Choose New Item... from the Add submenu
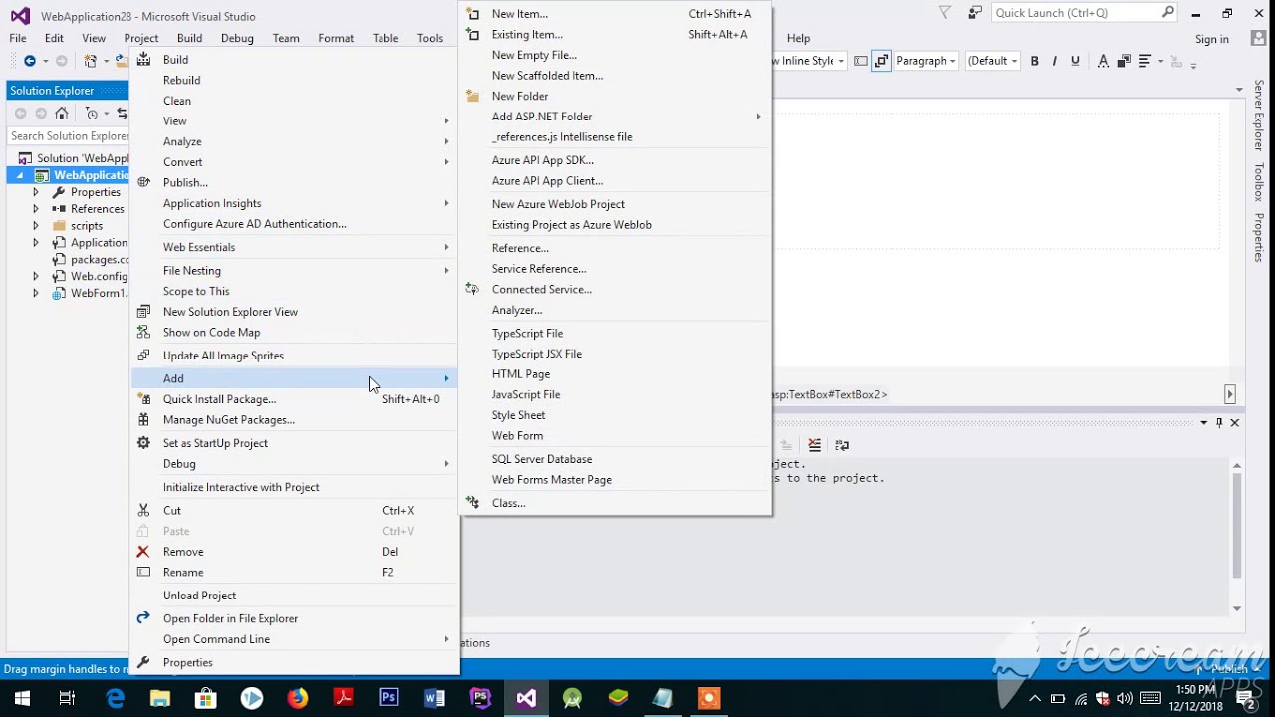Viewport: 1275px width, 717px height. 615,14
